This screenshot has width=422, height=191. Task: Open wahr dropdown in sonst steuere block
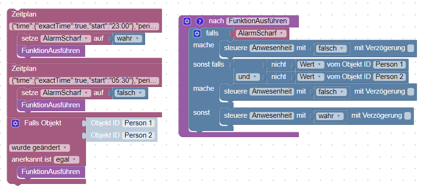(330, 116)
